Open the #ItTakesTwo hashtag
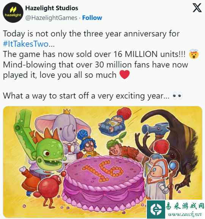 (x=25, y=44)
